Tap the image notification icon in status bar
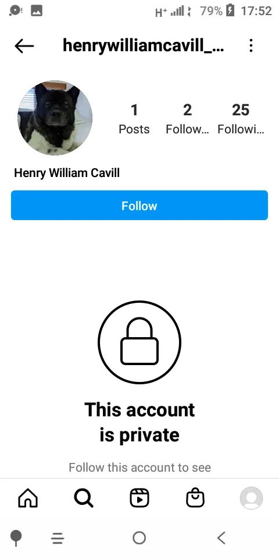 pos(37,10)
